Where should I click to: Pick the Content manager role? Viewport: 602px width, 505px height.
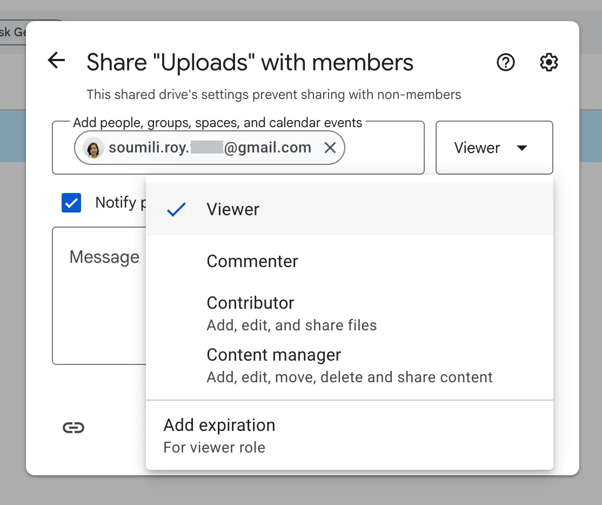click(350, 366)
